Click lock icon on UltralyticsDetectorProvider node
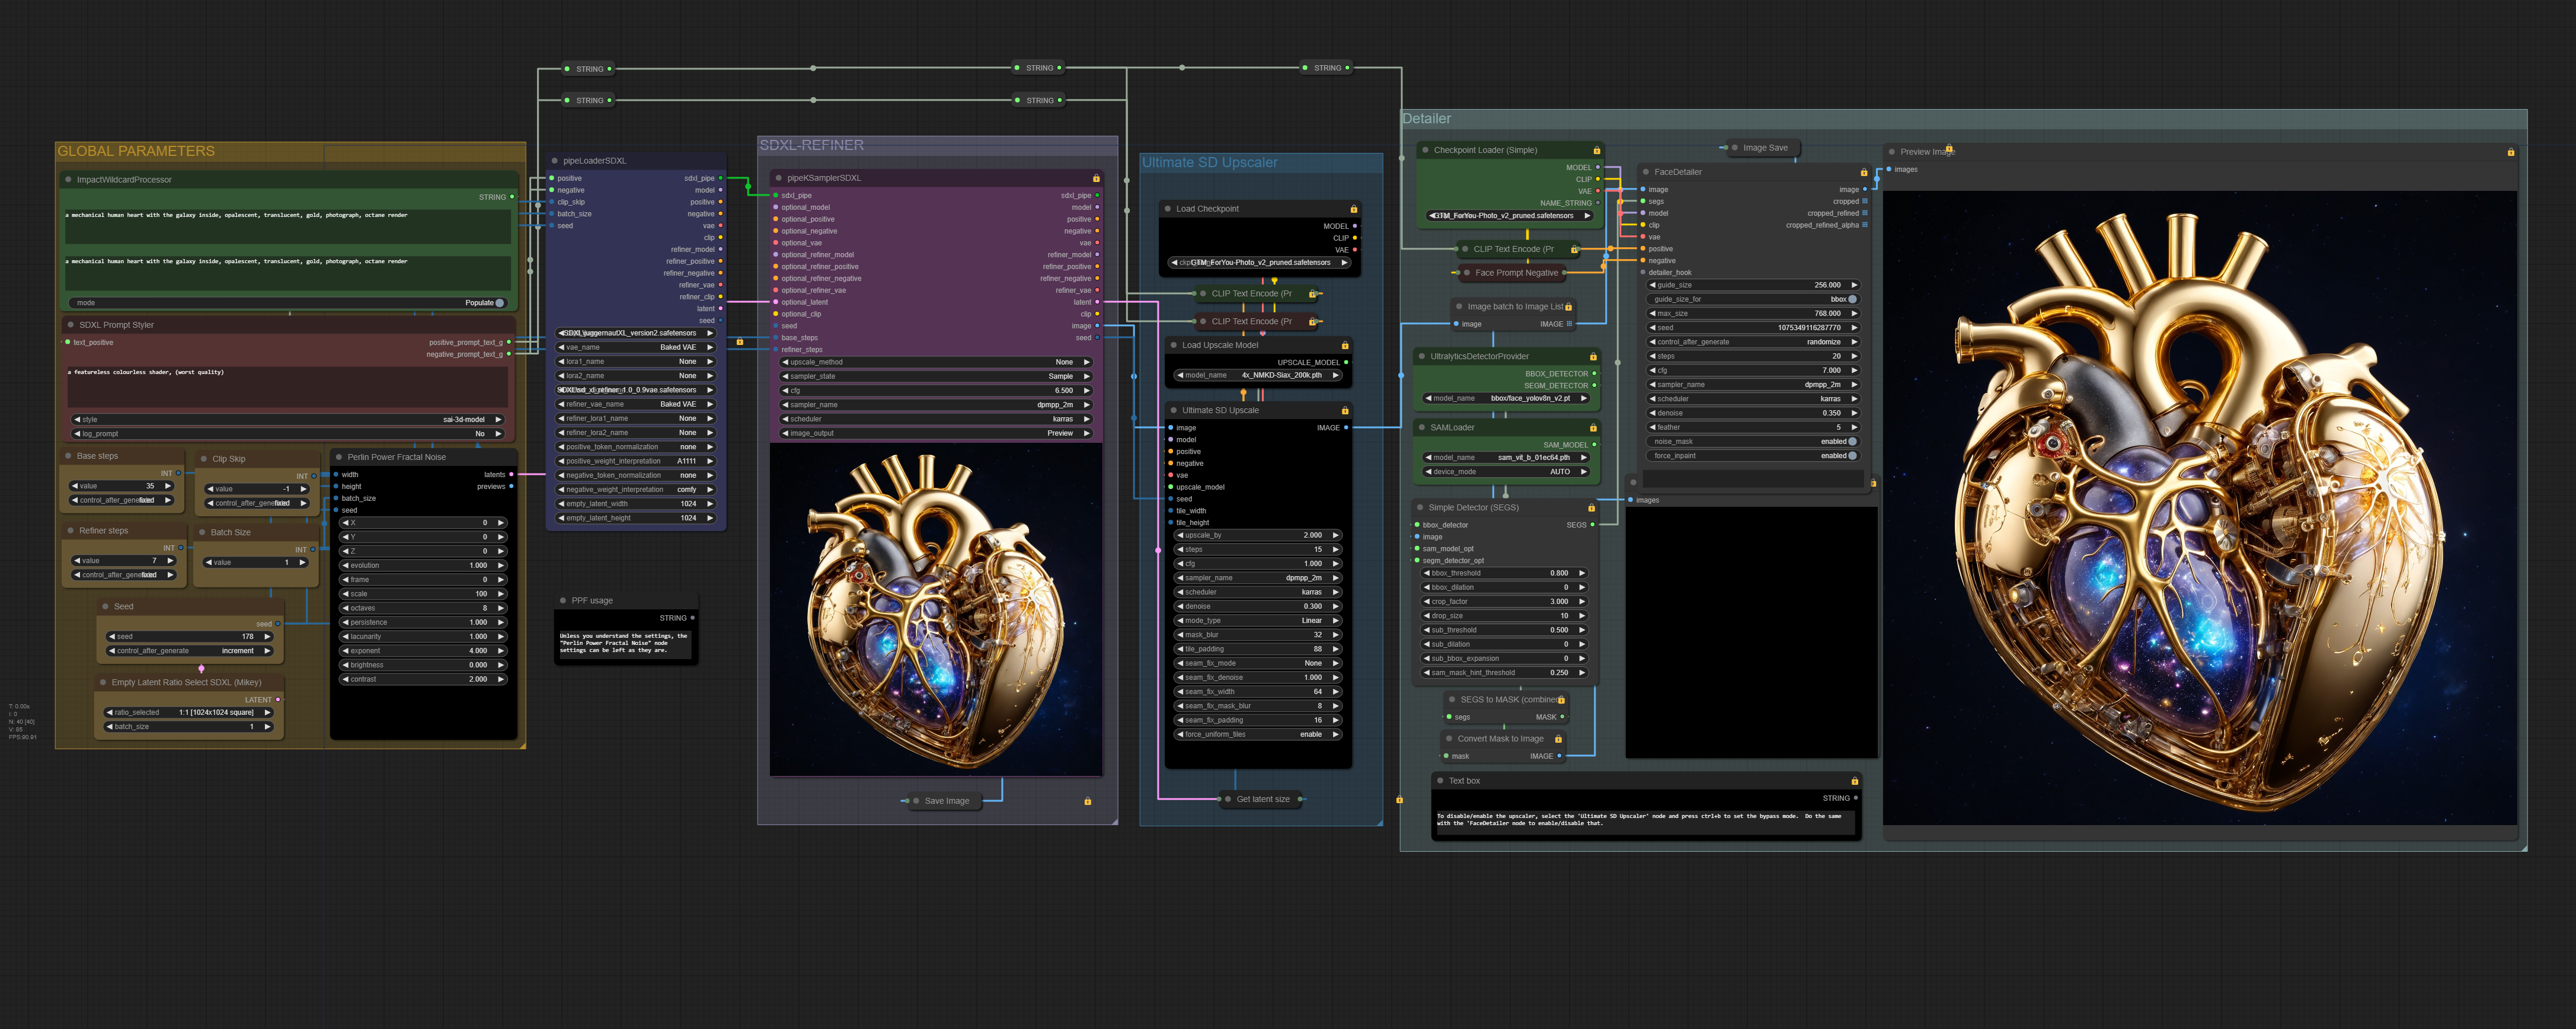 pyautogui.click(x=1593, y=356)
